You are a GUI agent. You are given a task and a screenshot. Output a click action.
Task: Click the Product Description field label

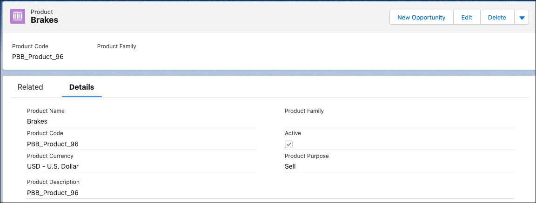(54, 182)
